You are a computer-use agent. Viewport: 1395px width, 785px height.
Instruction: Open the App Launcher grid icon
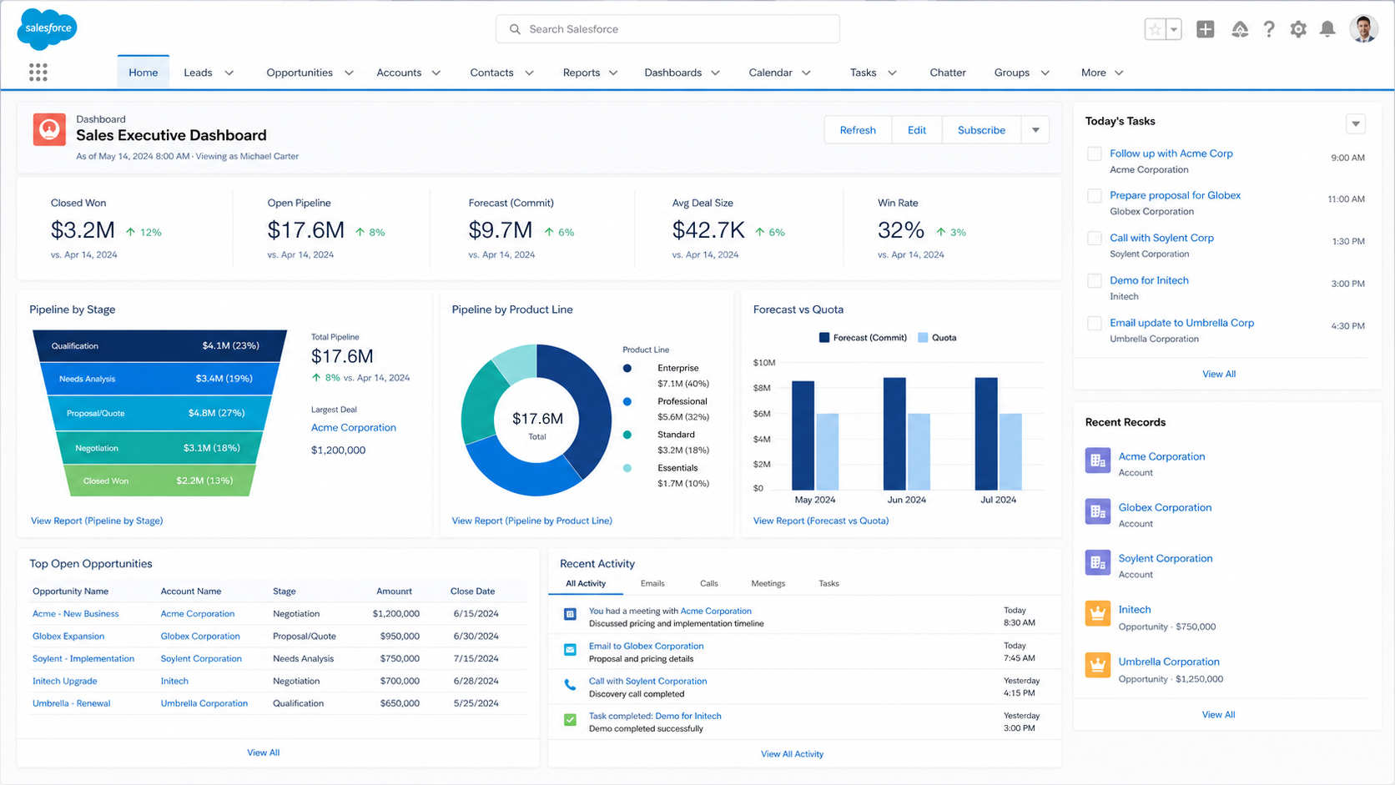(x=38, y=73)
